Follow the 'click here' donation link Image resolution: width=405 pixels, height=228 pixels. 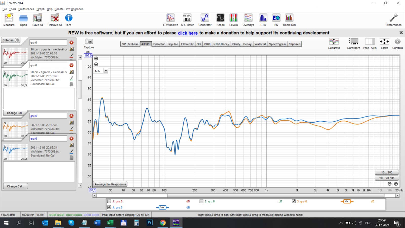[x=188, y=33]
